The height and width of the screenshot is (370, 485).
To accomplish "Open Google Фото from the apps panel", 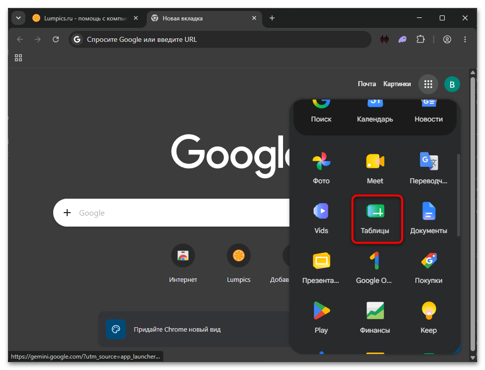I will click(321, 168).
